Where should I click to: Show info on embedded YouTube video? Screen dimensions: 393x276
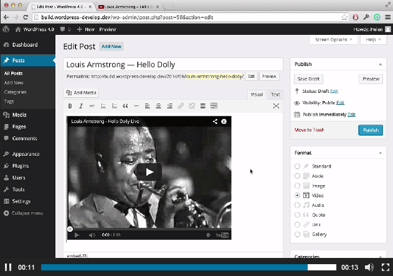point(224,121)
